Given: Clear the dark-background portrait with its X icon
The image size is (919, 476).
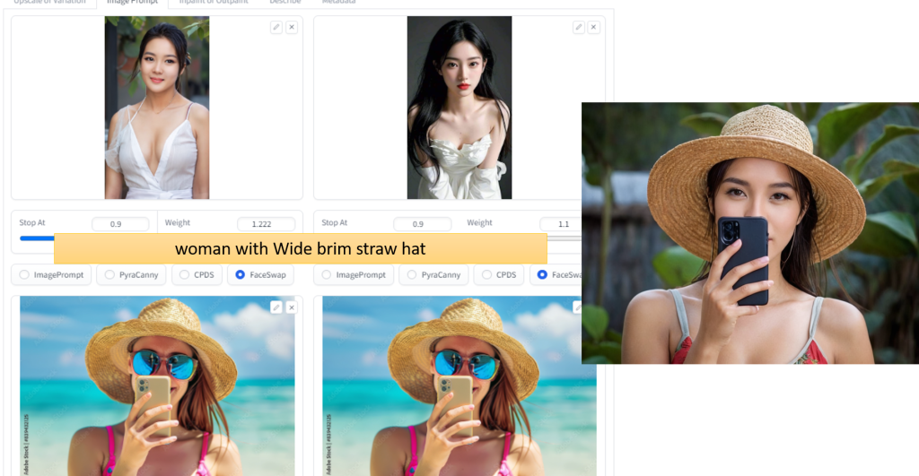Looking at the screenshot, I should pos(594,28).
